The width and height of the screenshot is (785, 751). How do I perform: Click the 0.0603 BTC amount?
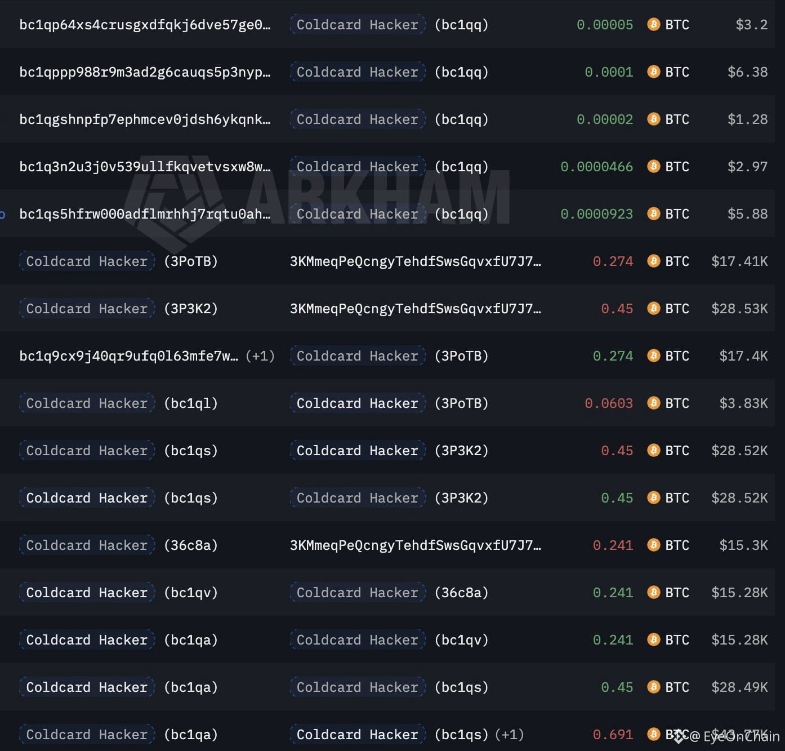point(609,403)
